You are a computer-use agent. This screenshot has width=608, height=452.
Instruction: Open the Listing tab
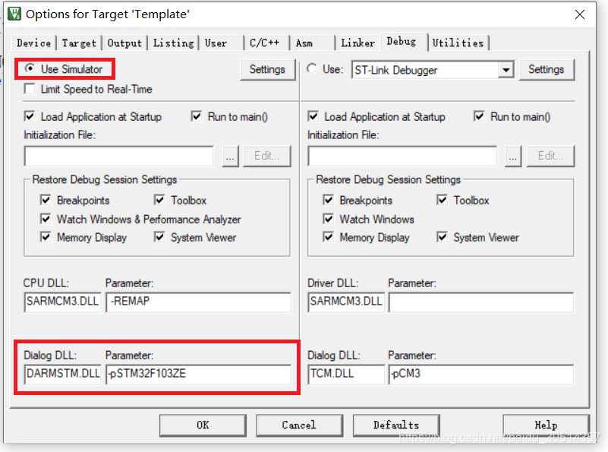pyautogui.click(x=173, y=43)
